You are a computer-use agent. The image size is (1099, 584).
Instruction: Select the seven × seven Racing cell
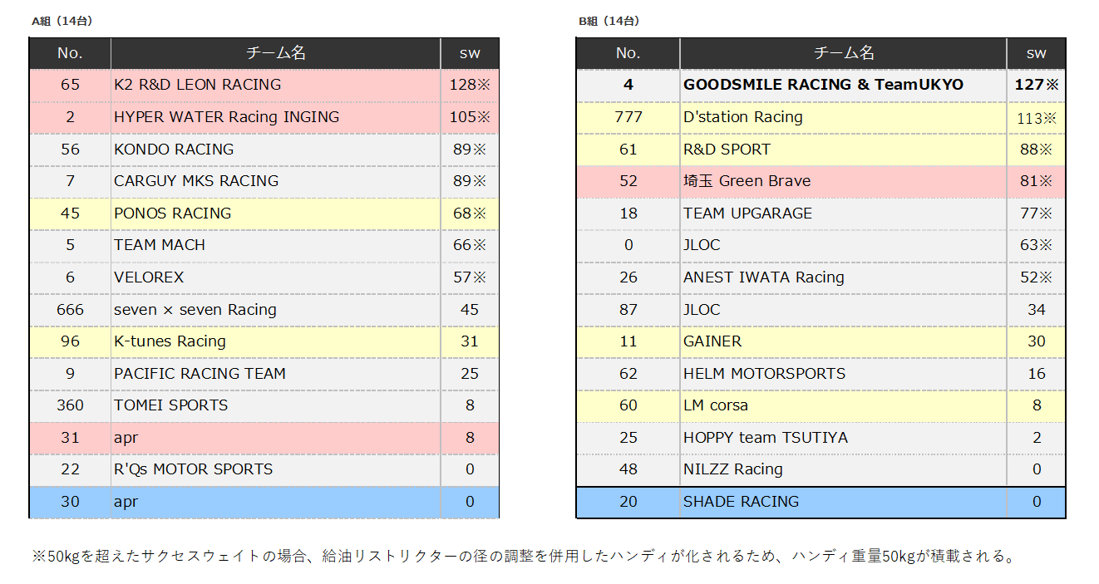[195, 310]
